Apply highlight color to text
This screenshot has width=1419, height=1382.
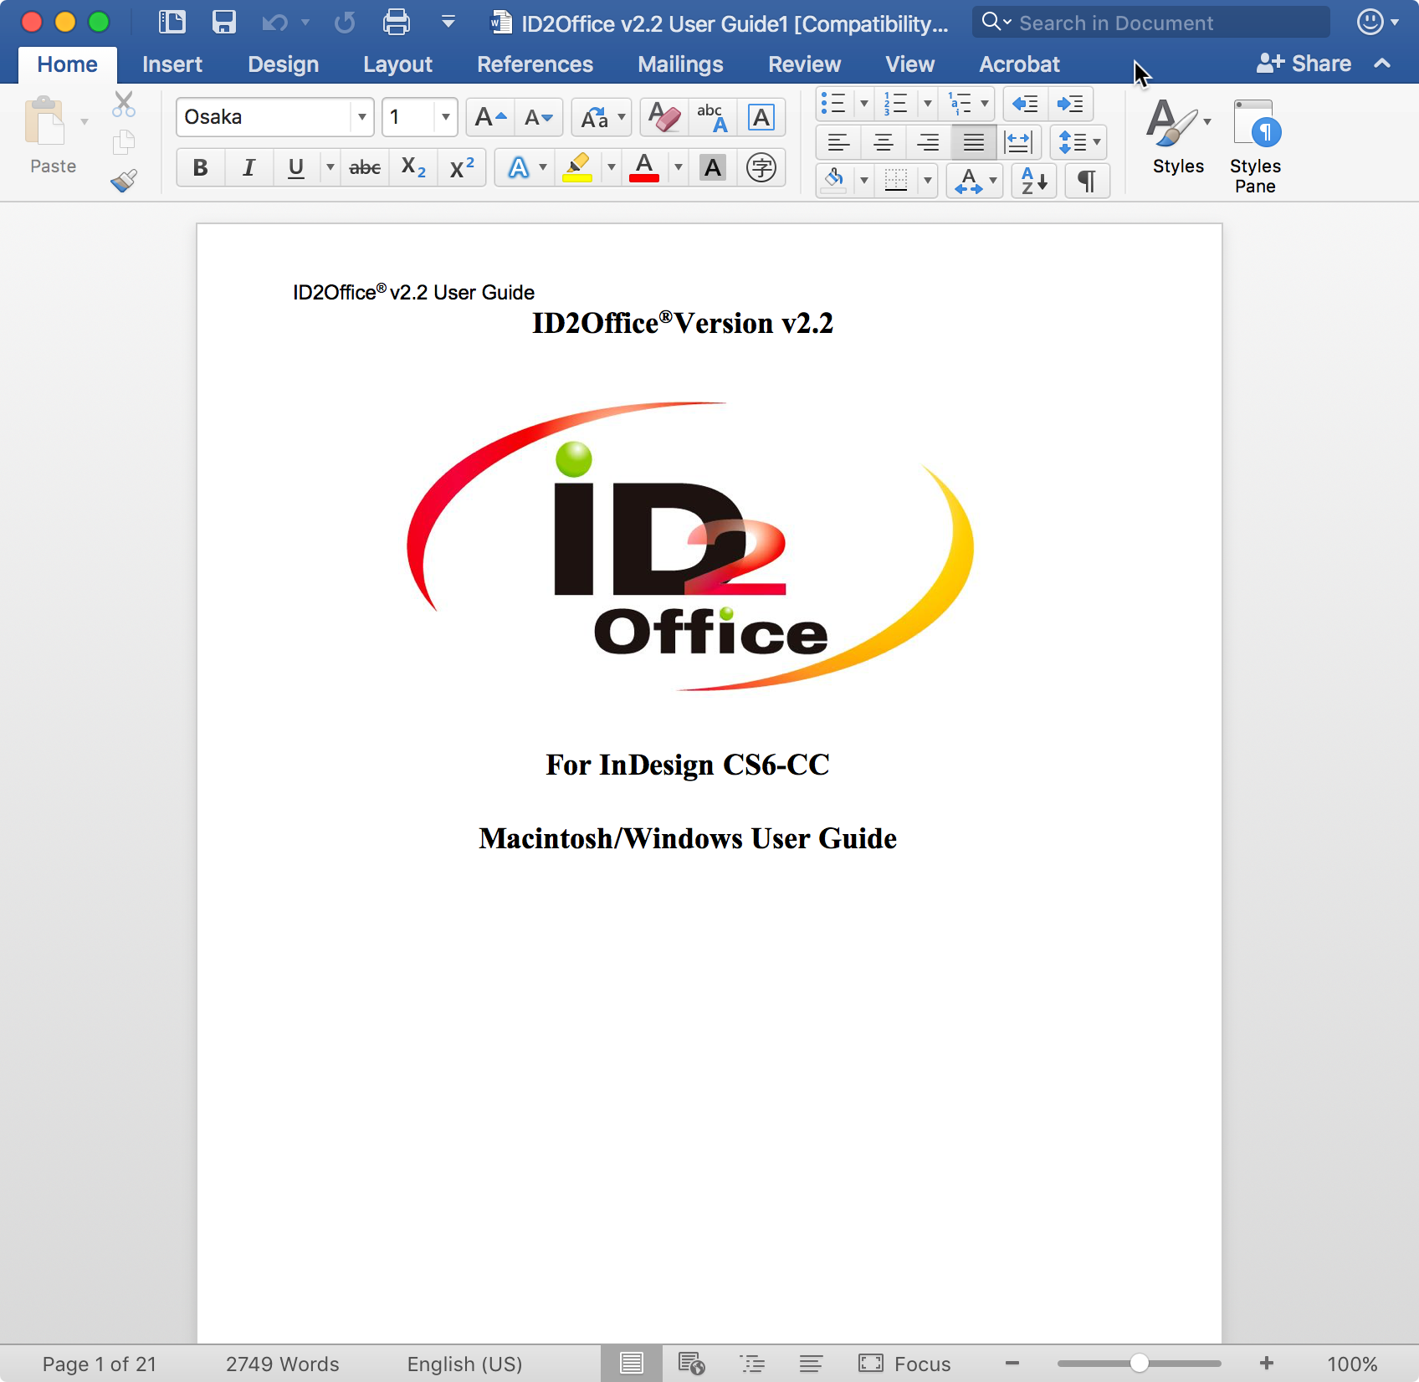579,167
